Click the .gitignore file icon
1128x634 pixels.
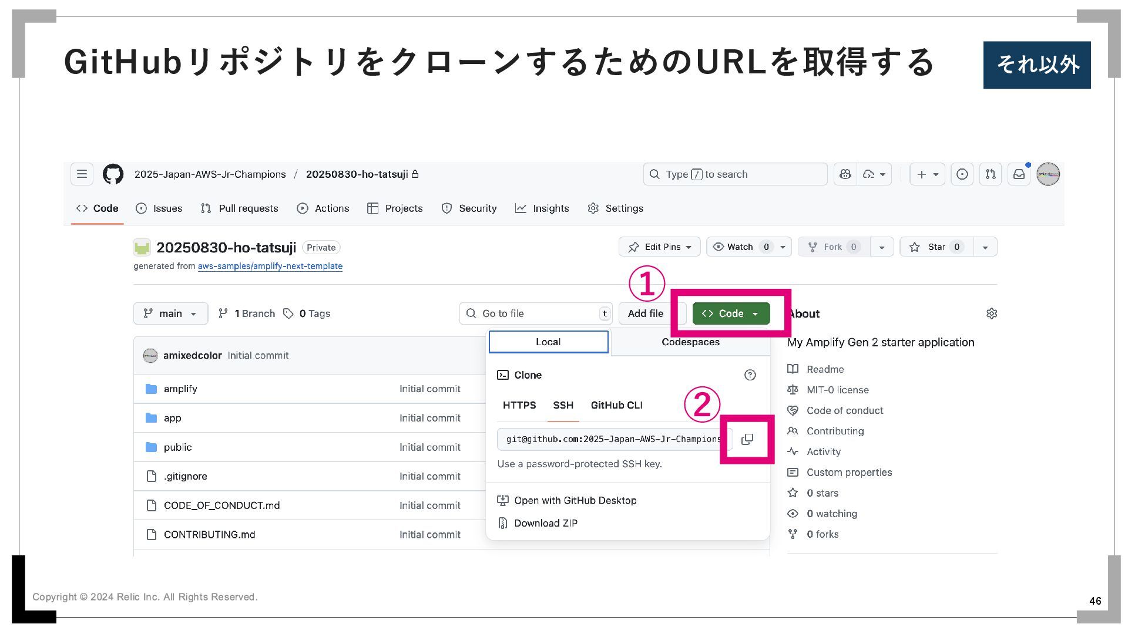point(151,476)
